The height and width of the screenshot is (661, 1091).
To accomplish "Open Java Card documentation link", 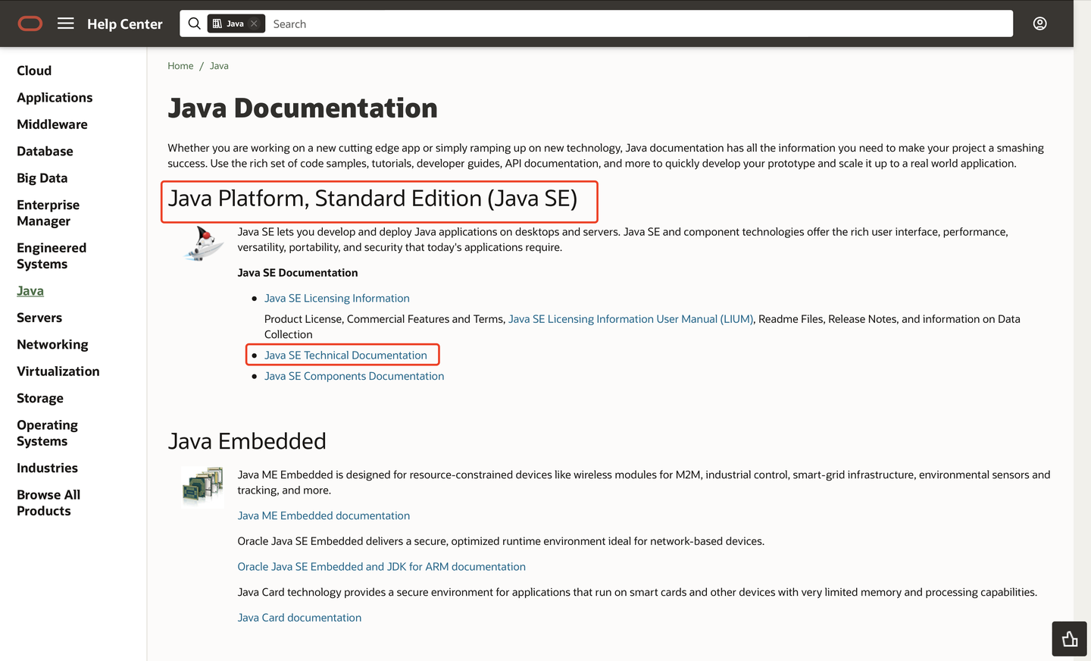I will 299,618.
